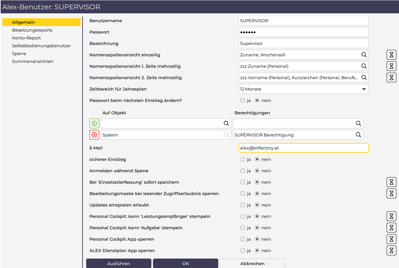Click hourglass icon for 'Einzelzeiterfassung' sofort speichern

[391, 182]
